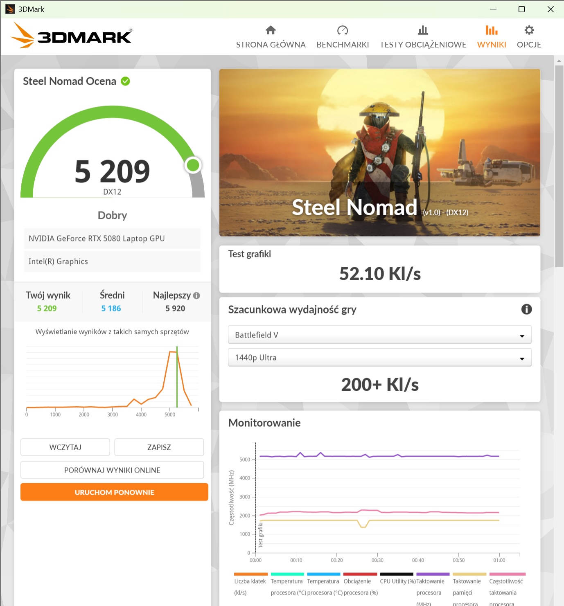Click the orange URUCHOM PONOWNIE button
The width and height of the screenshot is (564, 606).
click(x=114, y=492)
